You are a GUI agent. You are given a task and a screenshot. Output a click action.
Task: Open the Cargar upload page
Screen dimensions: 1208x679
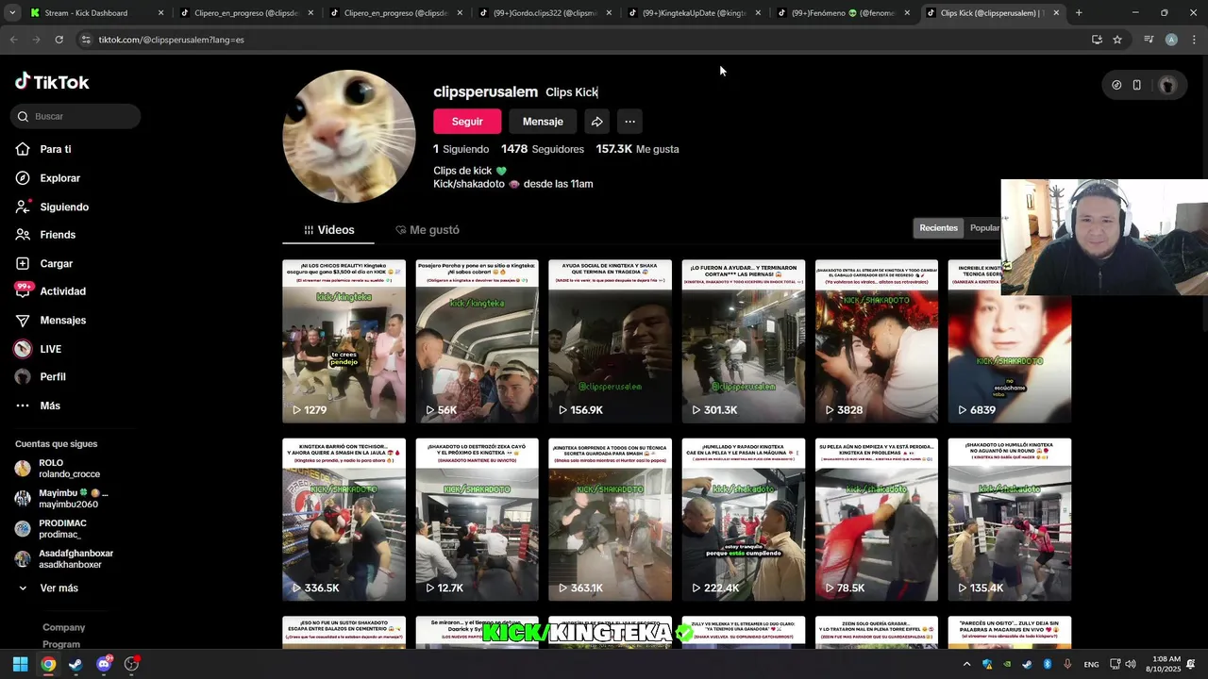pyautogui.click(x=44, y=264)
